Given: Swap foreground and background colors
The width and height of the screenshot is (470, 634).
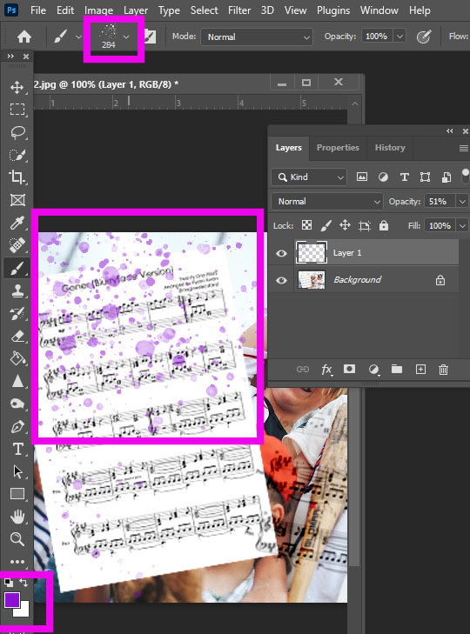Looking at the screenshot, I should coord(23,582).
